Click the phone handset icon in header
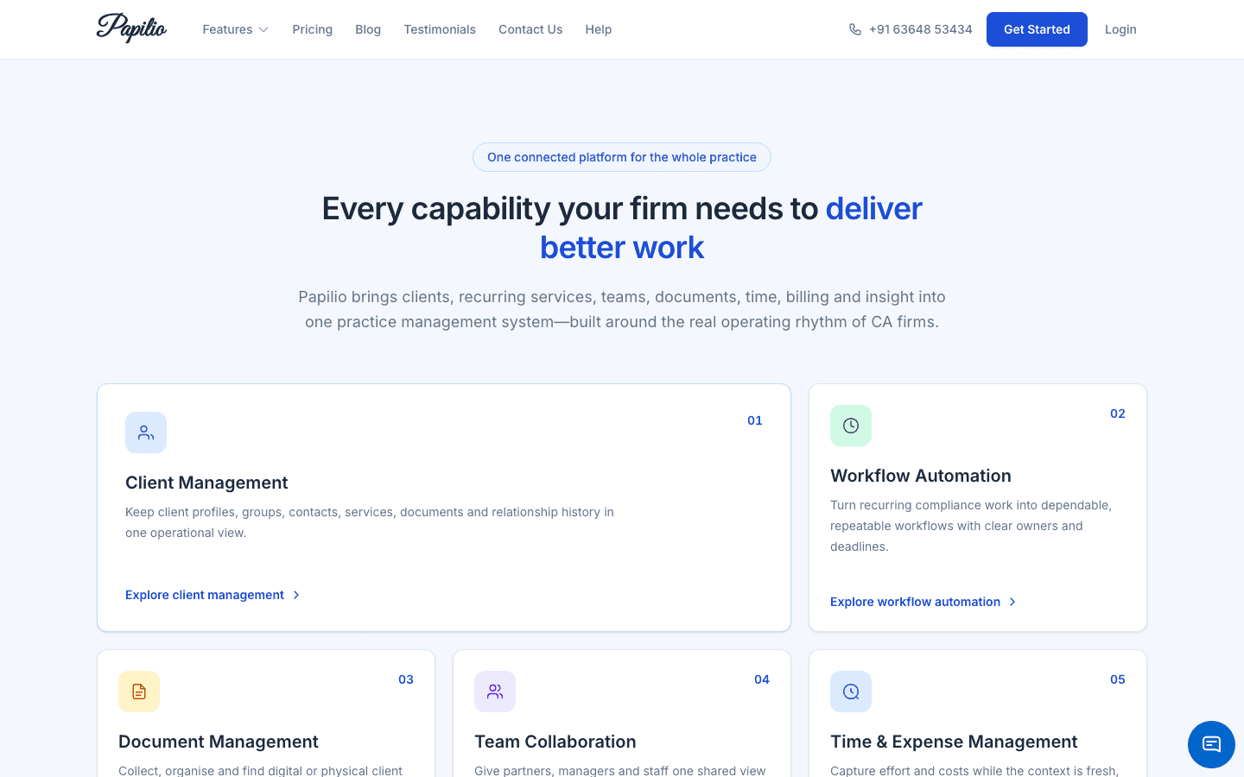Image resolution: width=1244 pixels, height=777 pixels. pos(855,29)
